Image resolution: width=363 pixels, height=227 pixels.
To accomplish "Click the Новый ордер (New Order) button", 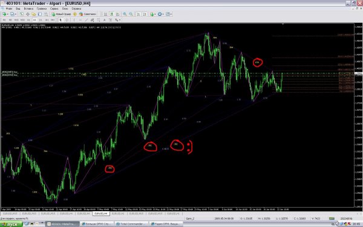I will pos(61,14).
